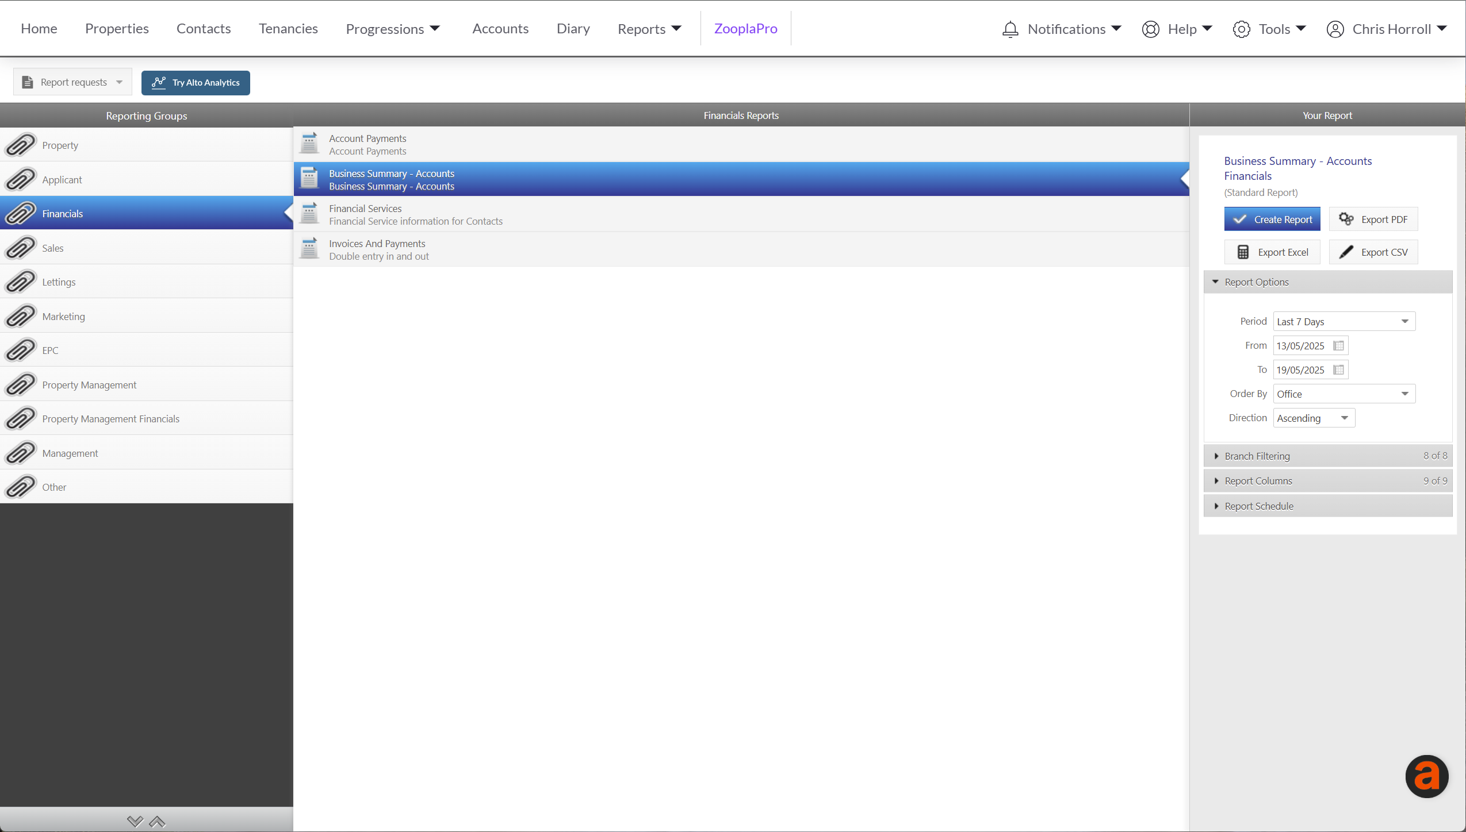Viewport: 1466px width, 832px height.
Task: Open the Contacts menu item
Action: 204,28
